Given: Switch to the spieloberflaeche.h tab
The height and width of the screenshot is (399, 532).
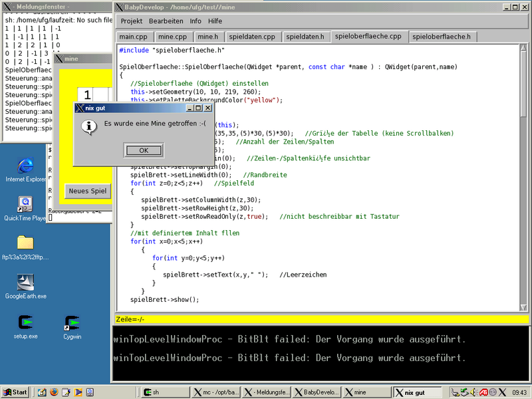Looking at the screenshot, I should [442, 37].
